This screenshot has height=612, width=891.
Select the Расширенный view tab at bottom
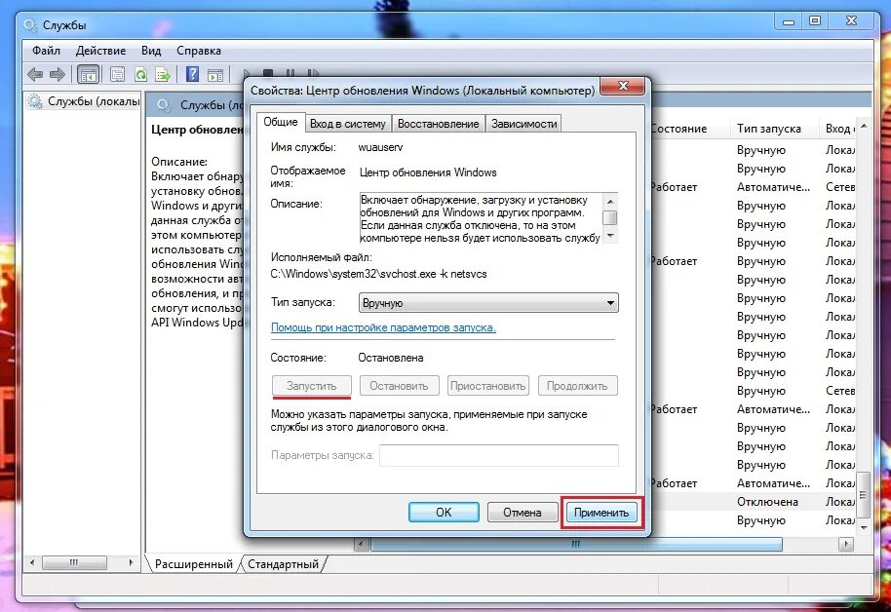194,564
